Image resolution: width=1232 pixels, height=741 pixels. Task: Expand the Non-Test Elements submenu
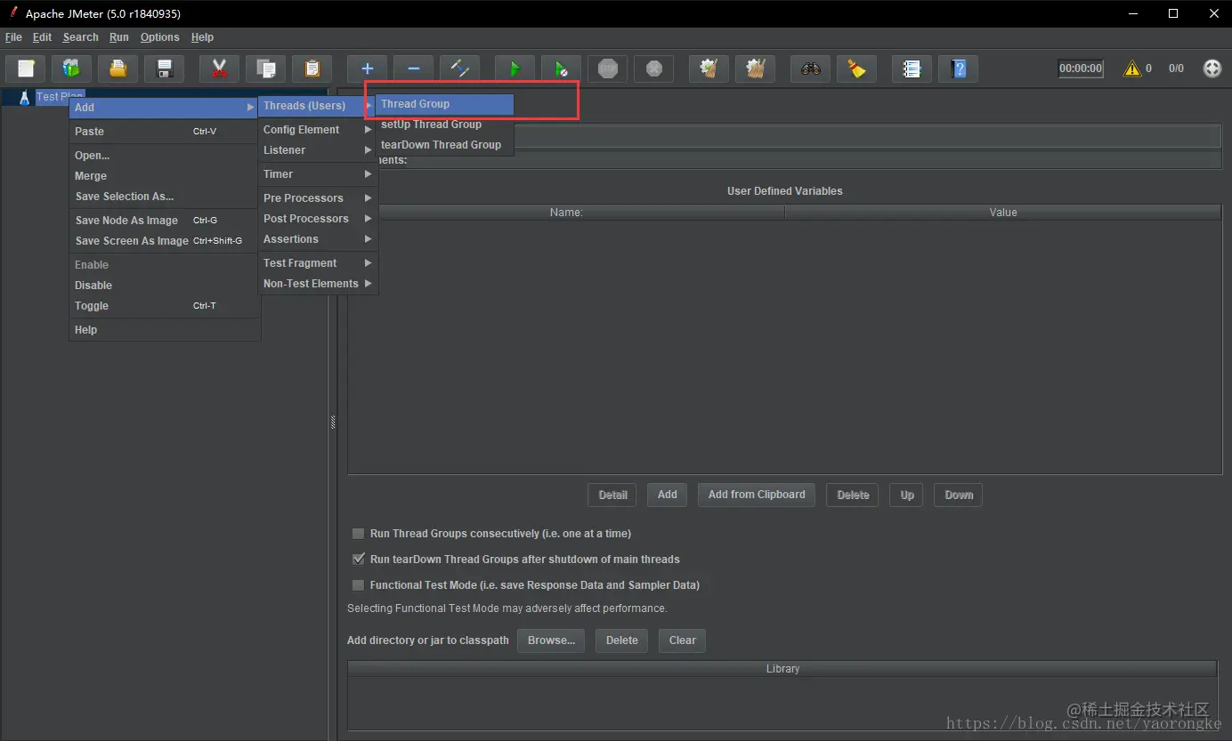pos(318,284)
